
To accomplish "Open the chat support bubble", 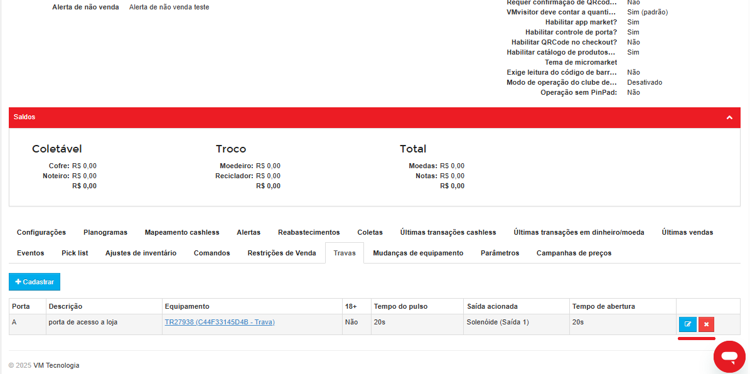I will 729,357.
